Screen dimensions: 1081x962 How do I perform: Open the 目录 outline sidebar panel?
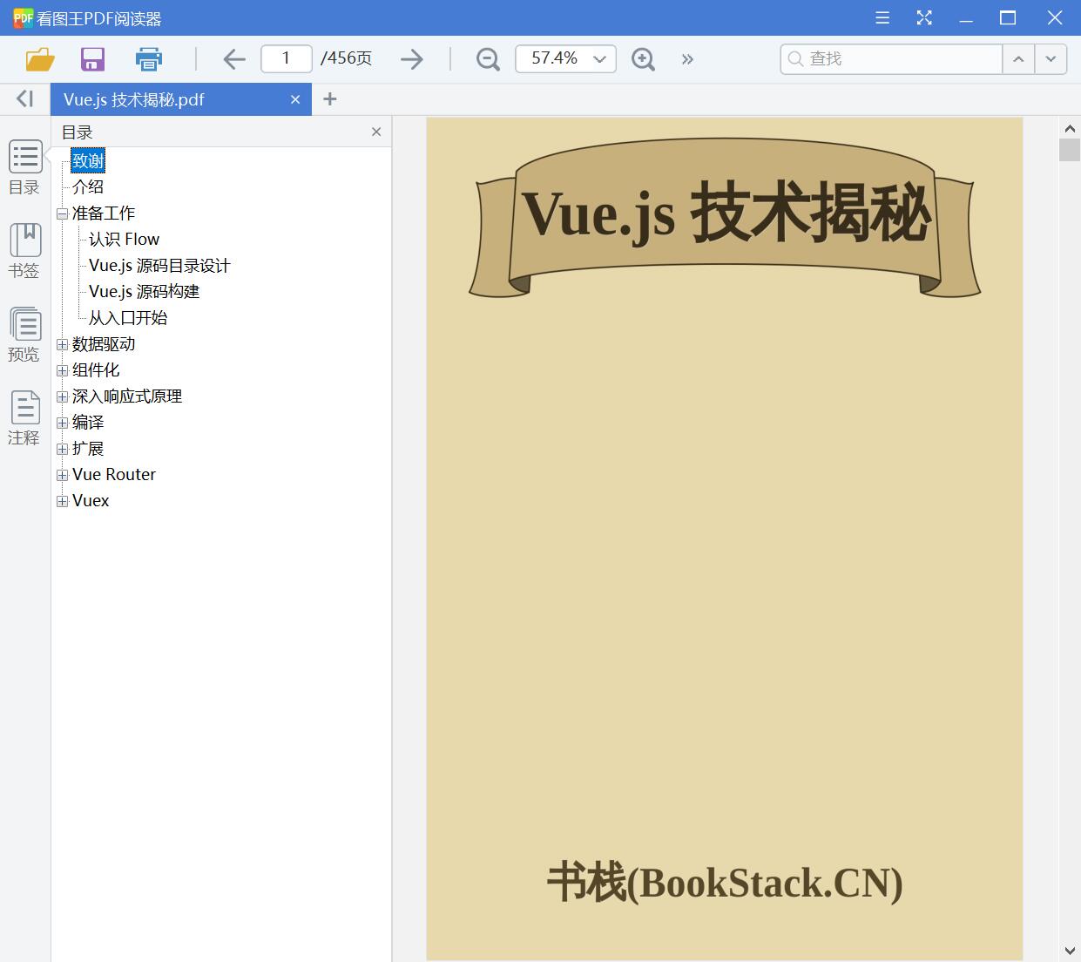coord(25,168)
